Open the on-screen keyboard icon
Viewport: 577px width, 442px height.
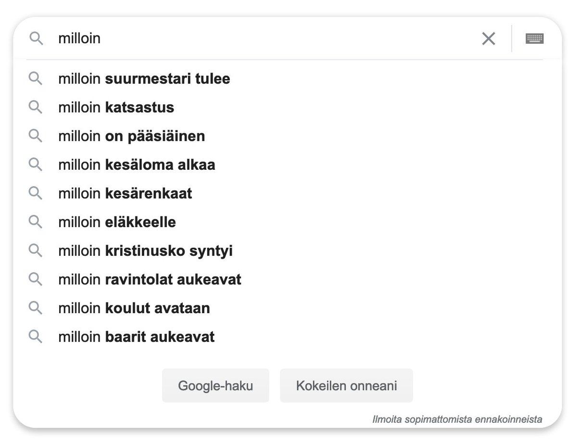pos(535,38)
